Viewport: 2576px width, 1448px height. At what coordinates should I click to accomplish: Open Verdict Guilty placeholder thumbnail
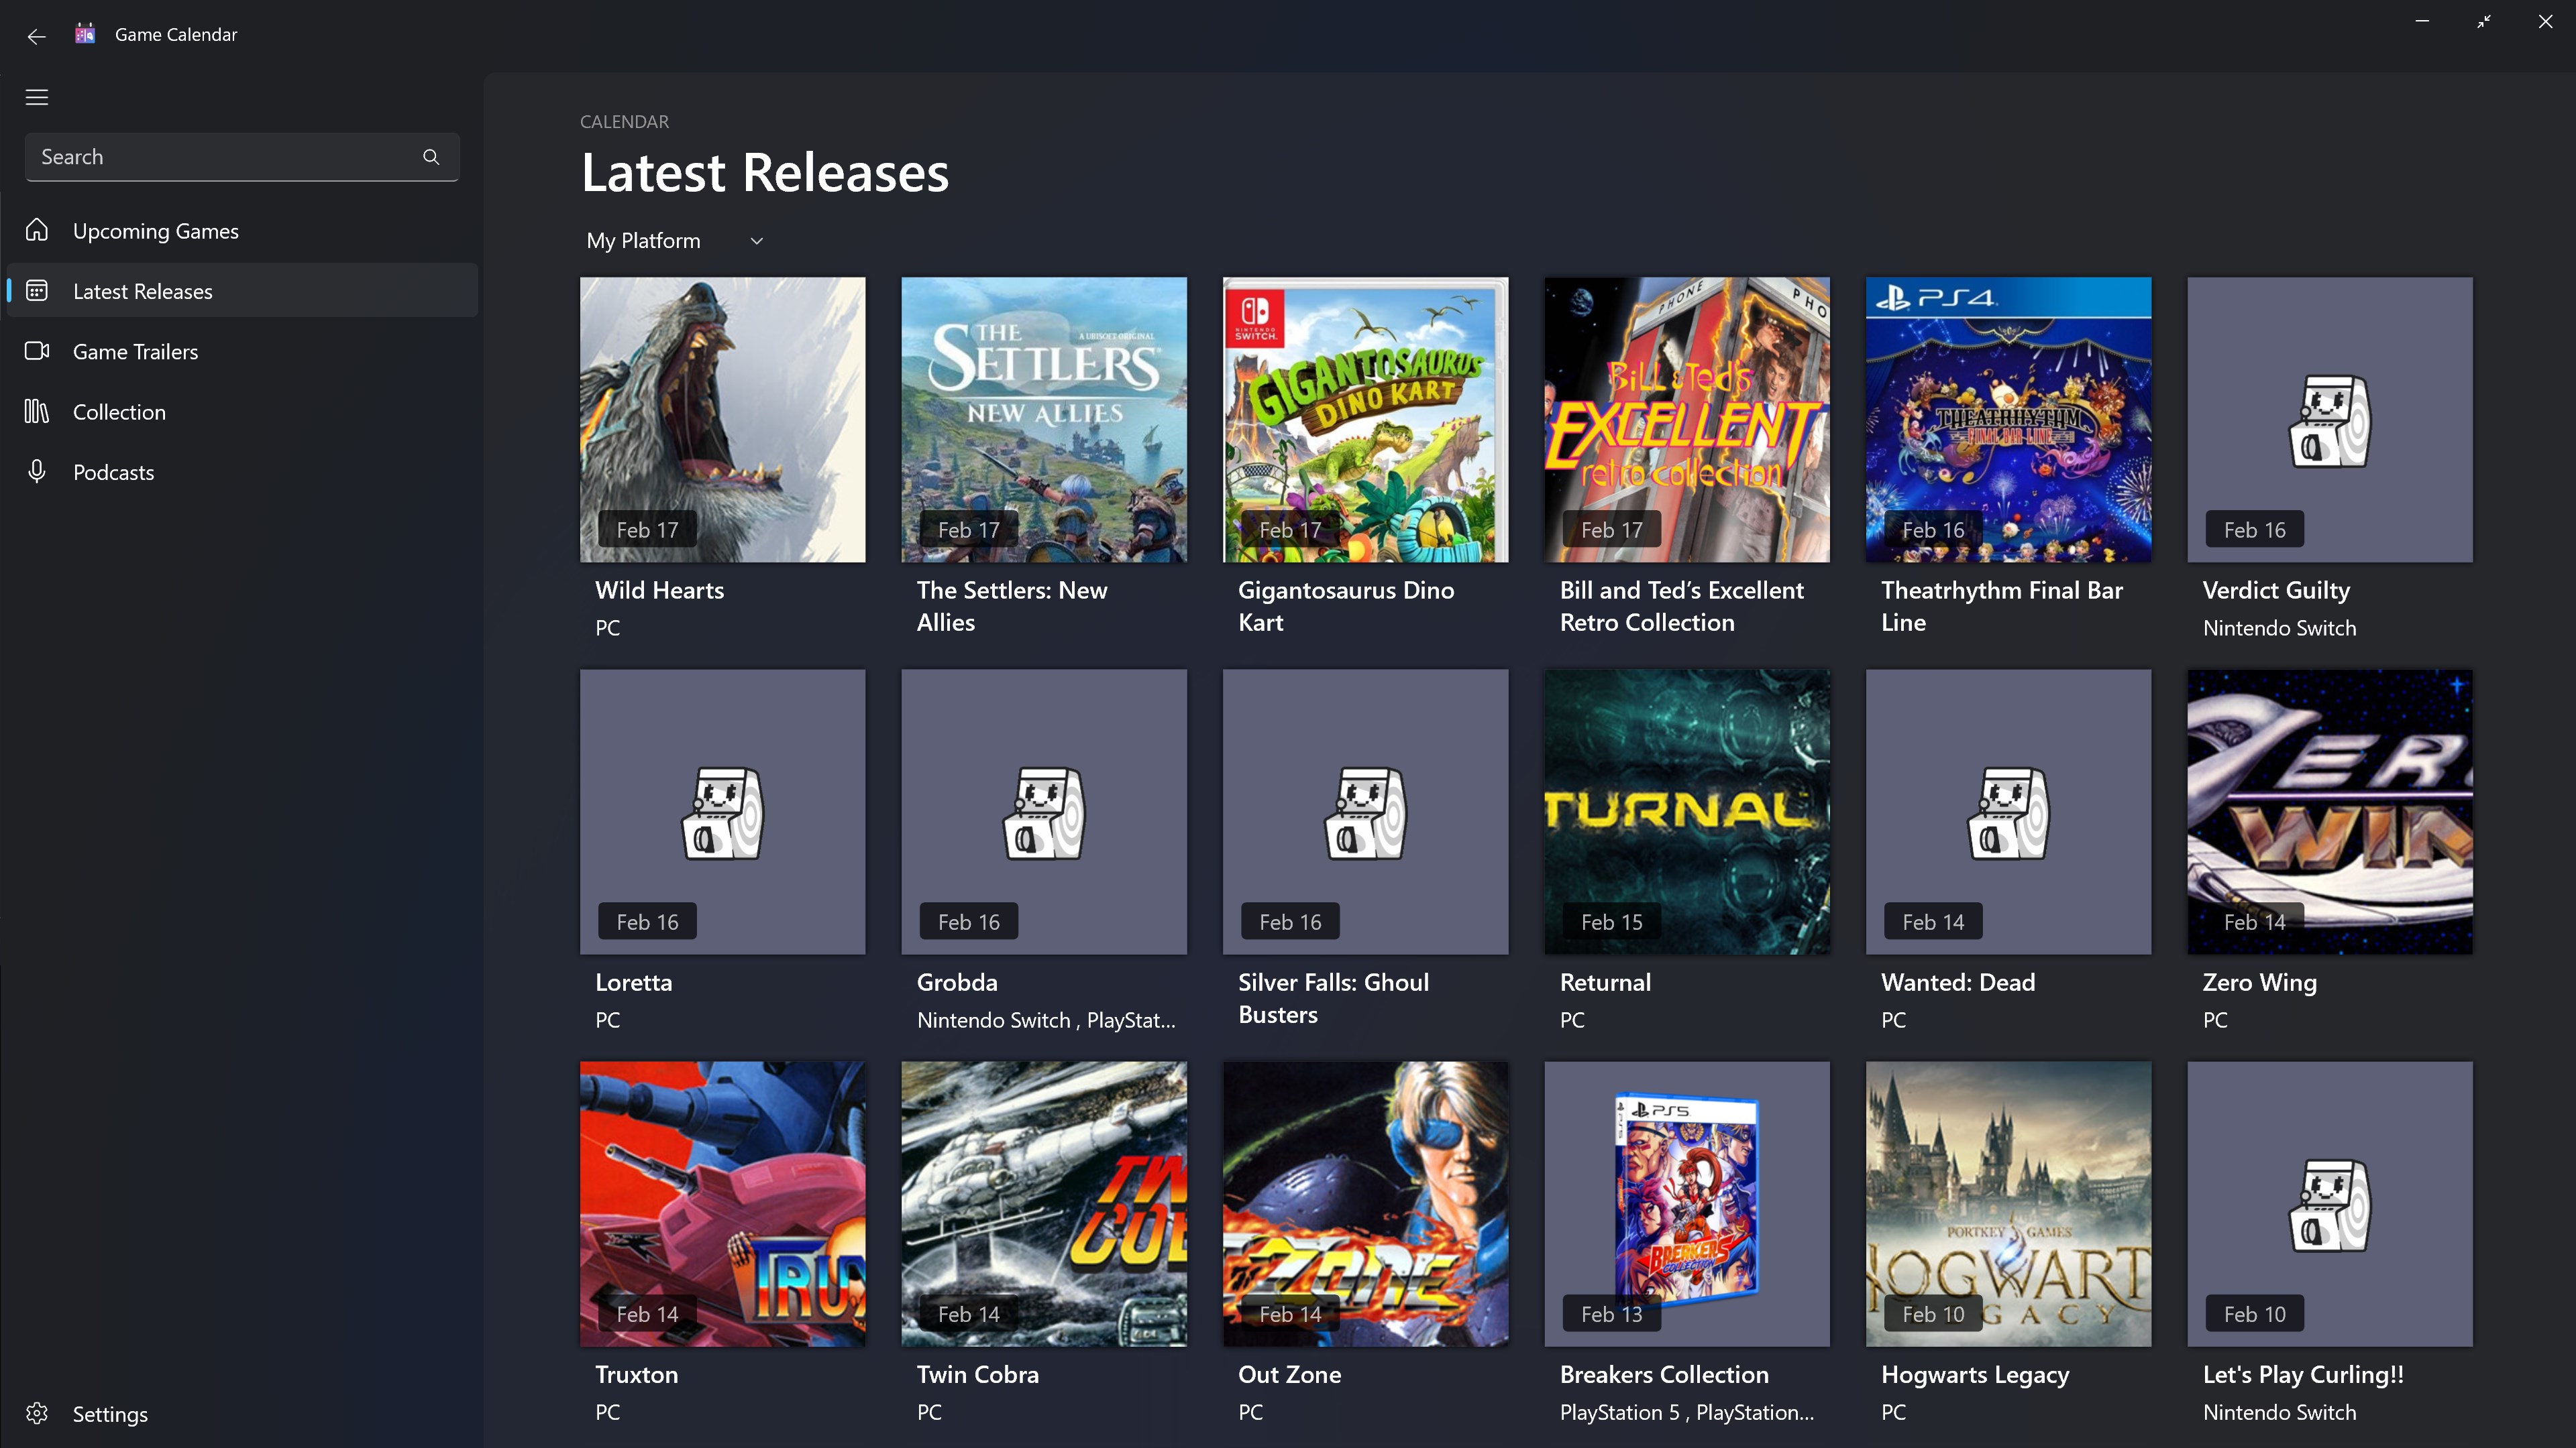tap(2329, 419)
